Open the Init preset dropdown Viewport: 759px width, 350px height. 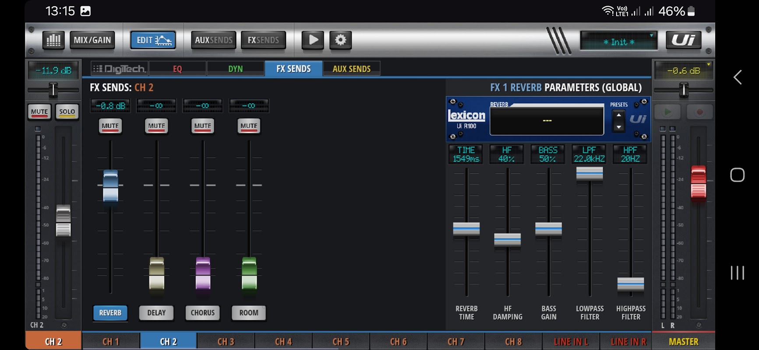click(618, 41)
